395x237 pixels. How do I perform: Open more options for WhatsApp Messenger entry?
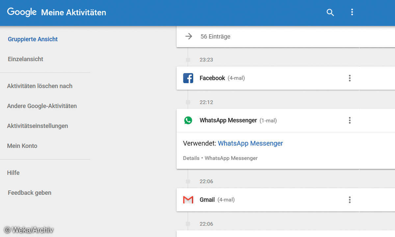[x=350, y=120]
